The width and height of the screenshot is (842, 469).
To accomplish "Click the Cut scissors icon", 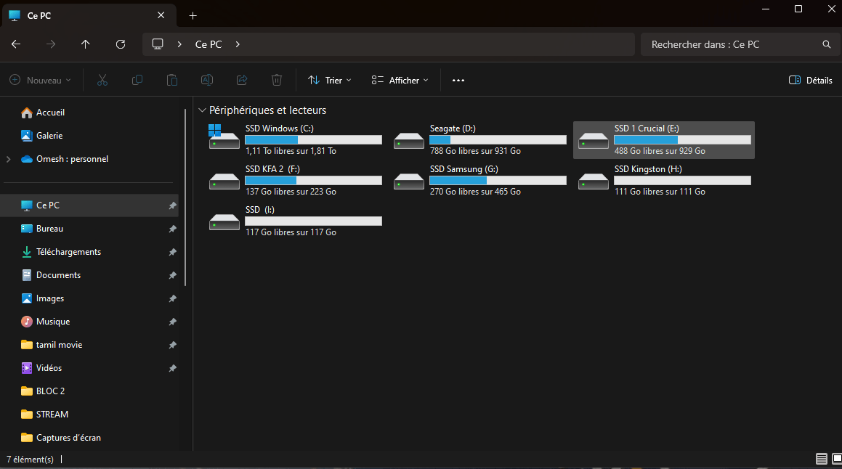I will tap(102, 80).
